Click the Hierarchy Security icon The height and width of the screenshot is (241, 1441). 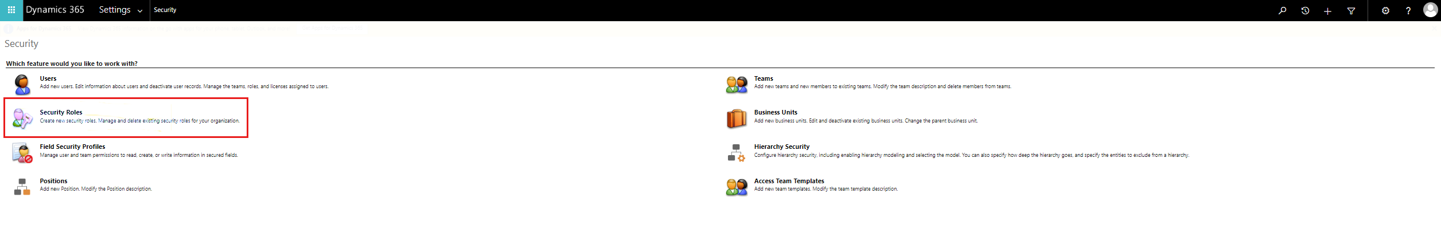[737, 153]
